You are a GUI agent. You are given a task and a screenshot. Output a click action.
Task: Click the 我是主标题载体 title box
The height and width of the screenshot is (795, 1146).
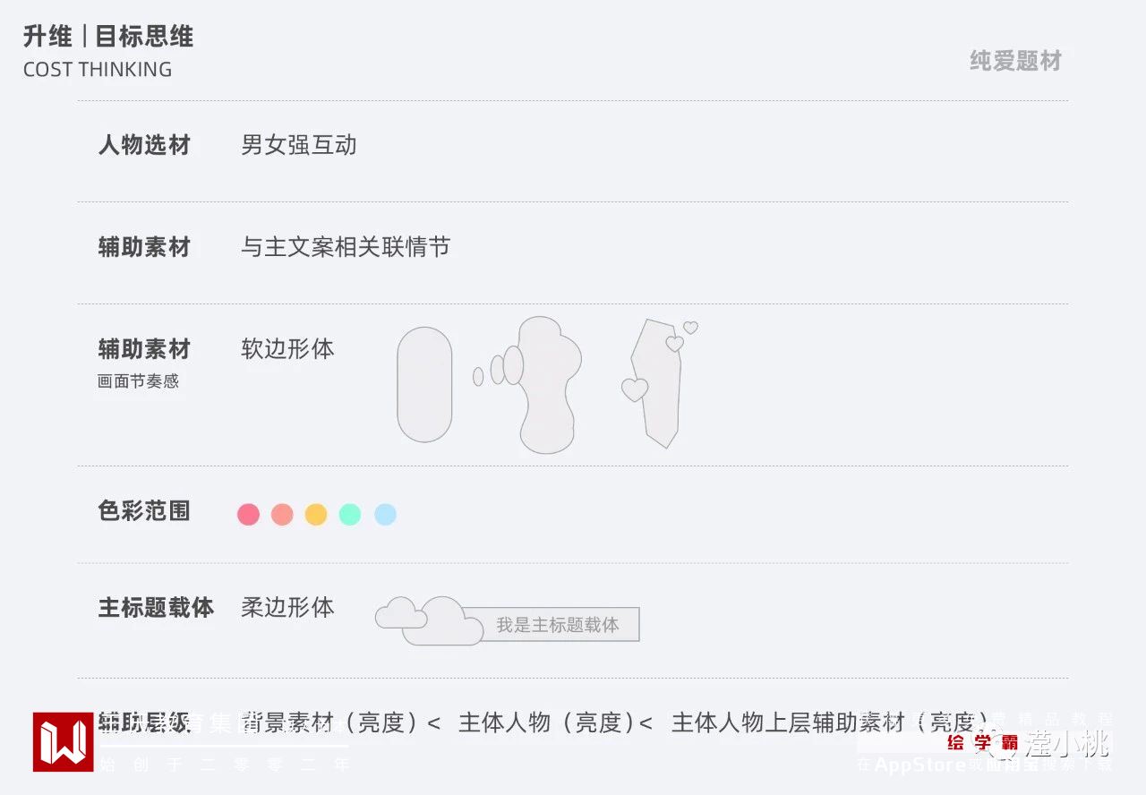click(557, 625)
